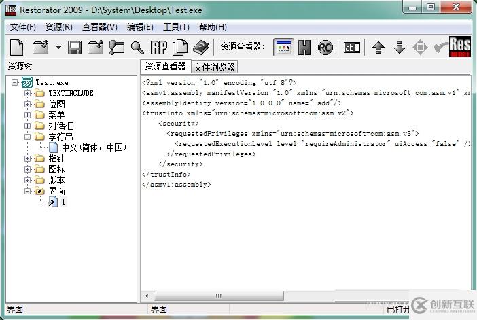Select the 位图 tree item

pyautogui.click(x=56, y=105)
